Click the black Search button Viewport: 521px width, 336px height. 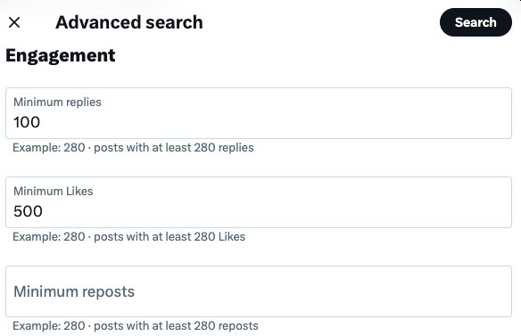(476, 22)
